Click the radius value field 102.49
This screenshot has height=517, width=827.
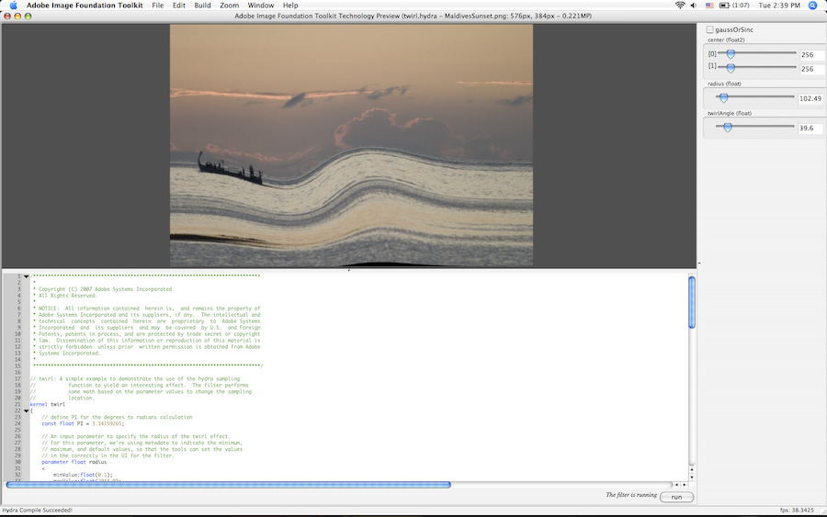810,98
